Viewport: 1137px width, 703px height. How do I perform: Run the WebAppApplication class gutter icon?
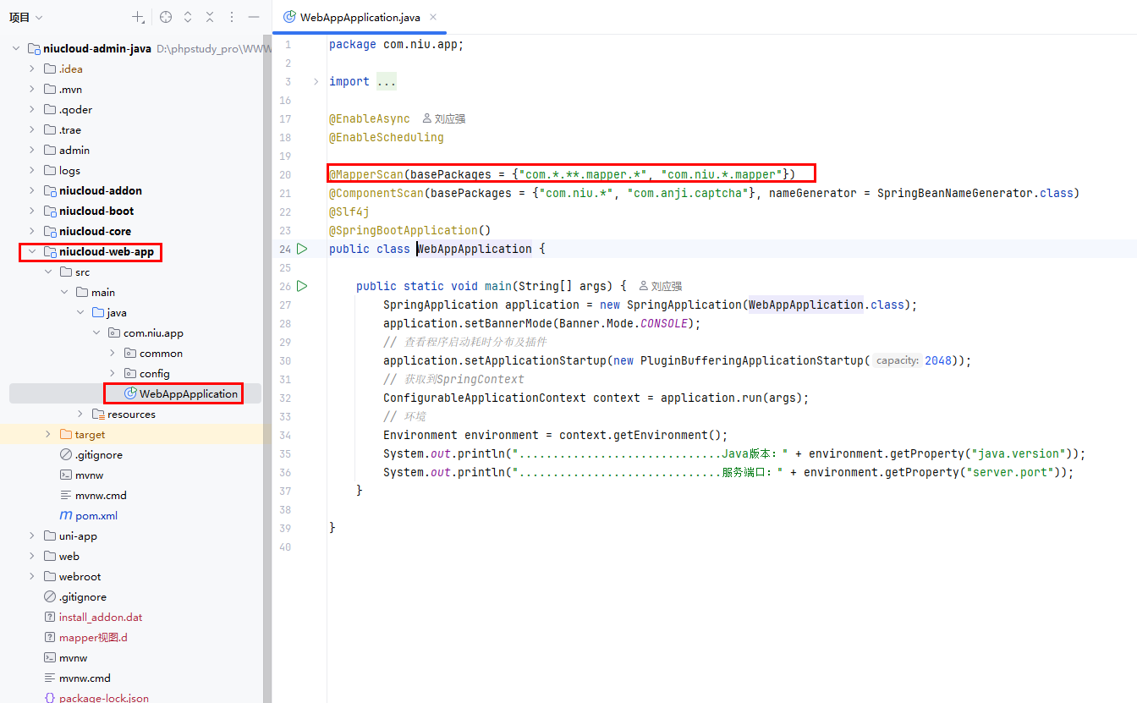[302, 249]
